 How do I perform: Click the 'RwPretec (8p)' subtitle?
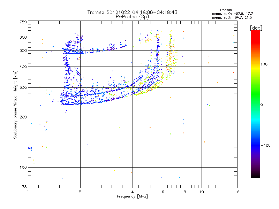coord(132,17)
